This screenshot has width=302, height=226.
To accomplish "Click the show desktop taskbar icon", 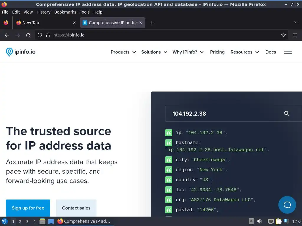I will point(51,221).
